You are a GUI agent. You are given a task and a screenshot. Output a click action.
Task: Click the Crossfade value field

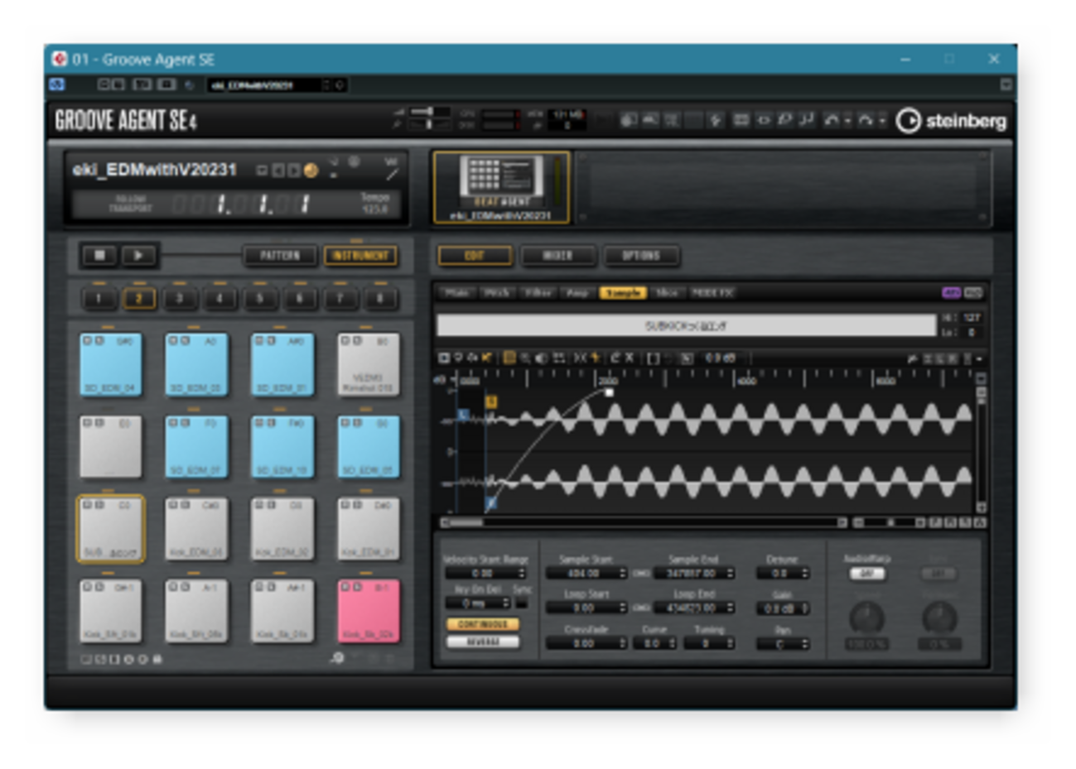[586, 643]
